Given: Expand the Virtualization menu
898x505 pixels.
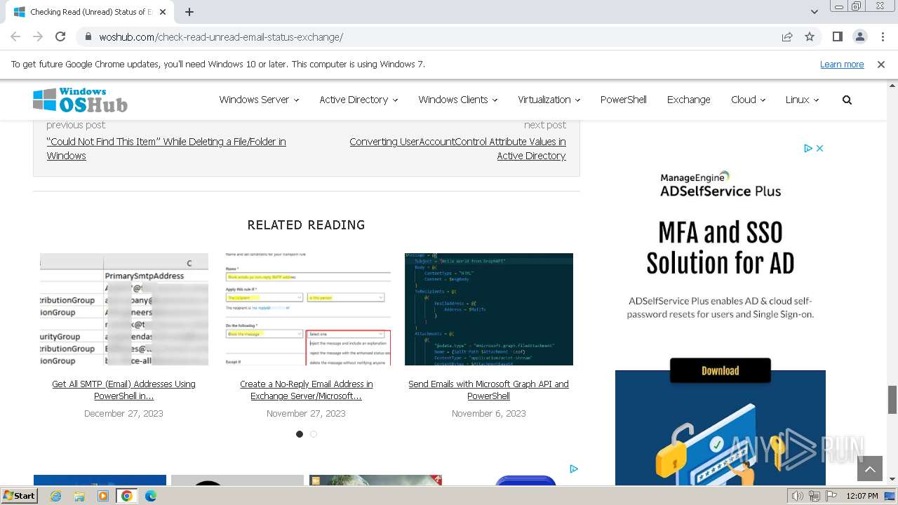Looking at the screenshot, I should tap(549, 100).
